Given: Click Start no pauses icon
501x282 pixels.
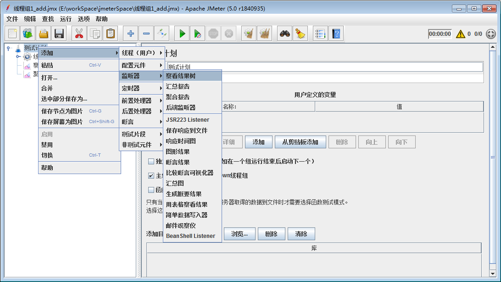Looking at the screenshot, I should click(x=197, y=34).
